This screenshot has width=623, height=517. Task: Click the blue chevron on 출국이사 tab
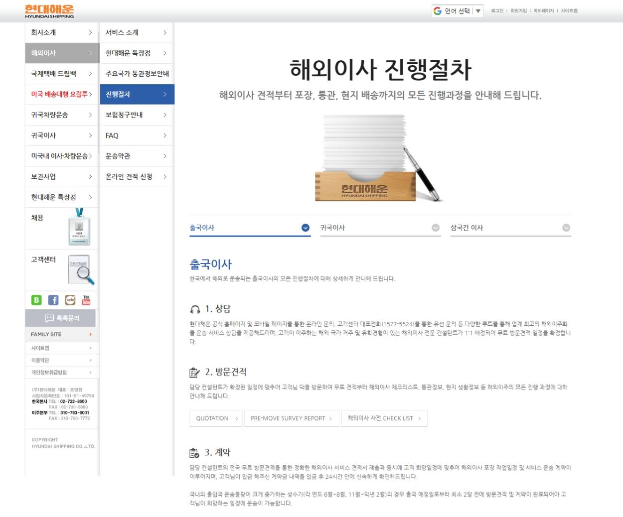click(306, 228)
